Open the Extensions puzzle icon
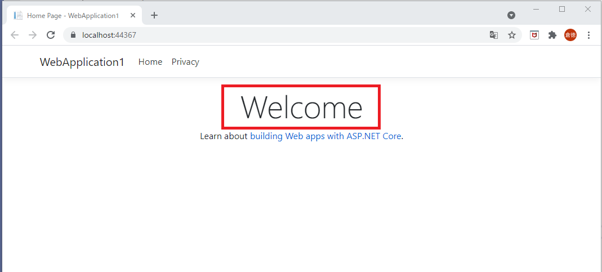602x272 pixels. pos(552,35)
